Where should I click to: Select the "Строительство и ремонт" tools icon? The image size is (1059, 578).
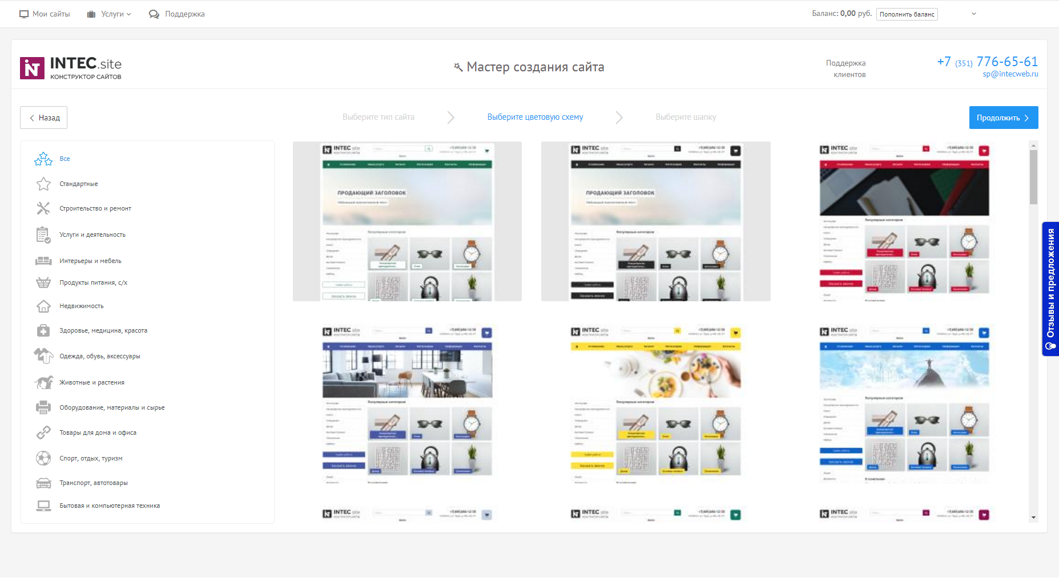point(43,208)
